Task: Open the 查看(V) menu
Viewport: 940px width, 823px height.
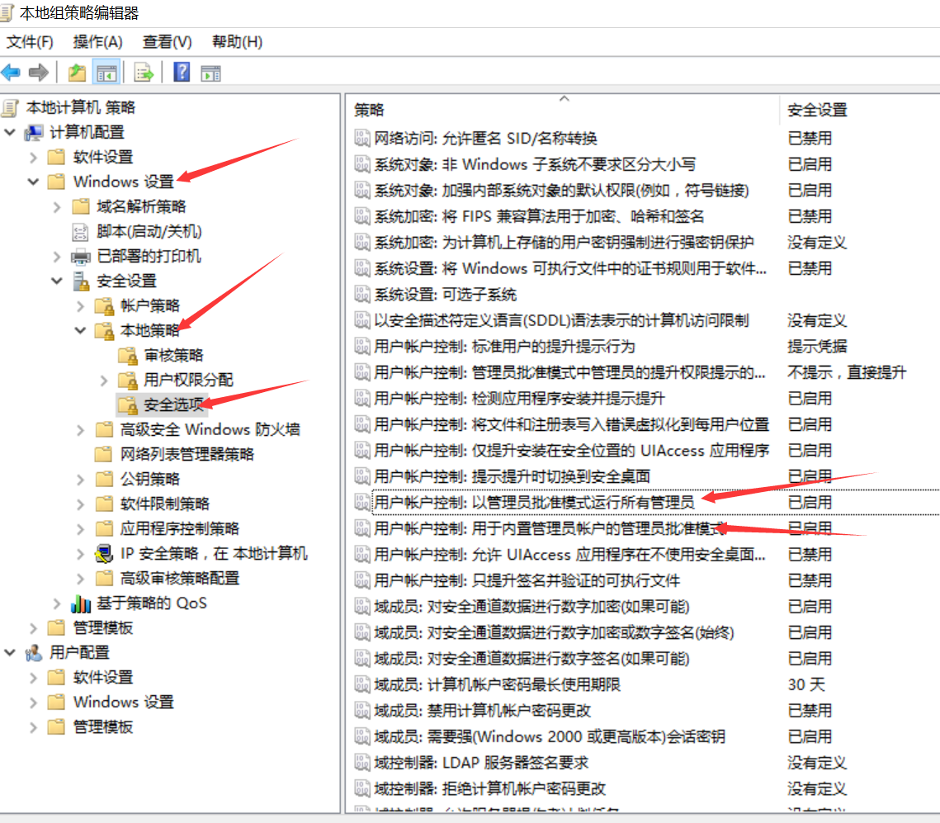Action: (x=167, y=41)
